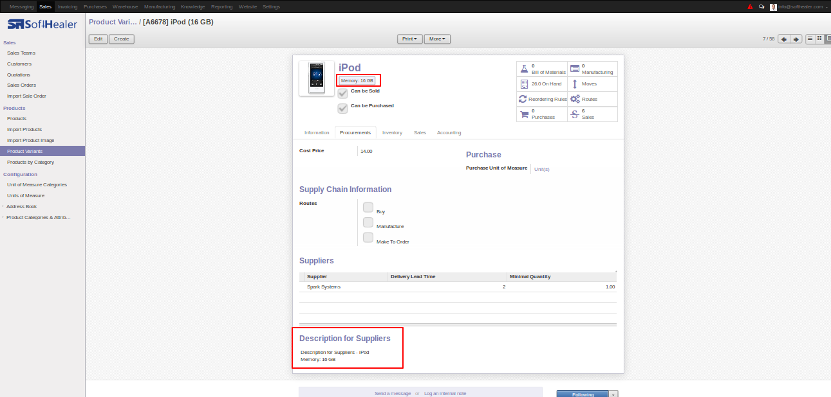Viewport: 831px width, 397px height.
Task: Switch to the Inventory tab
Action: coord(392,132)
